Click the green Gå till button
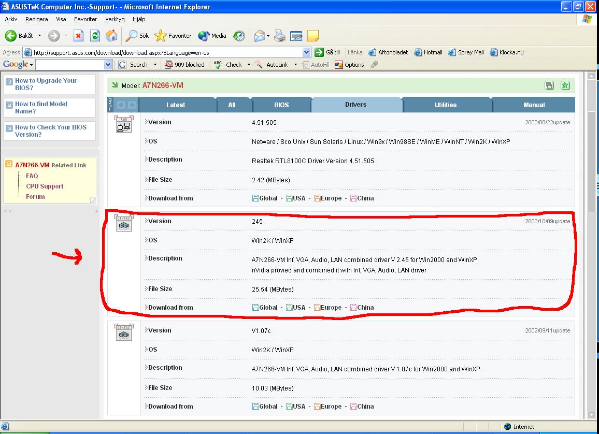599x434 pixels. point(327,52)
